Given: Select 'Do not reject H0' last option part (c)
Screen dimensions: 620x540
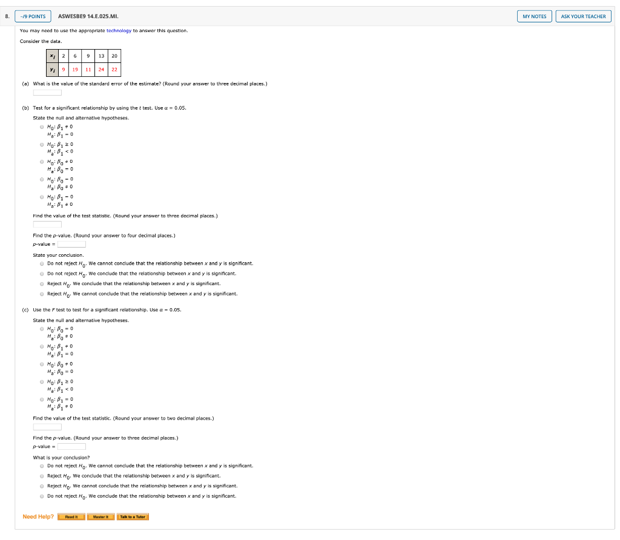Looking at the screenshot, I should pos(41,496).
